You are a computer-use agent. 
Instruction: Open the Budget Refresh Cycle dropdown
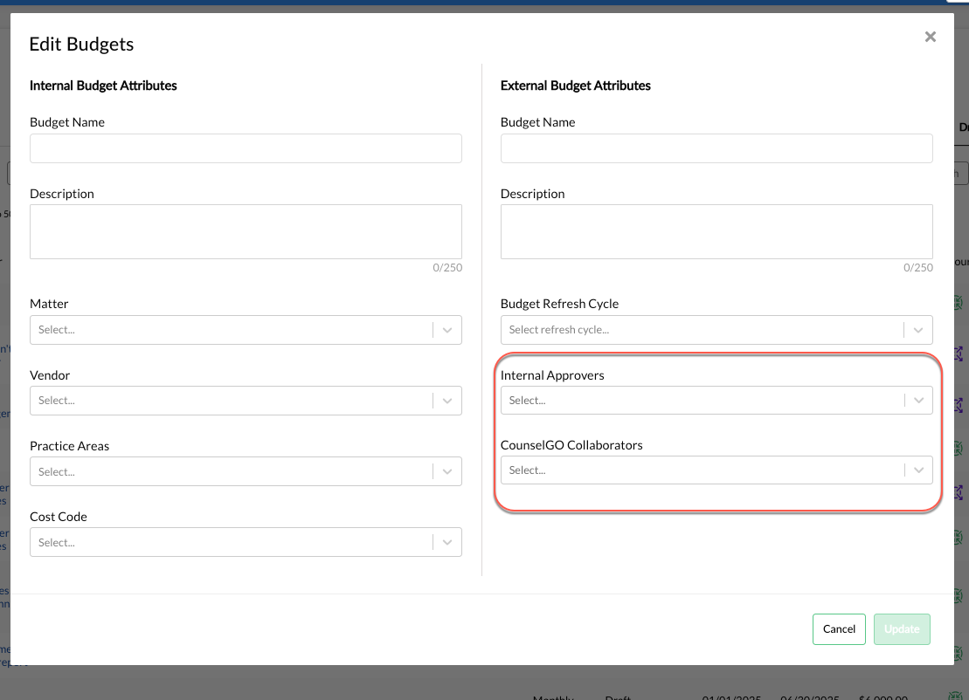716,330
